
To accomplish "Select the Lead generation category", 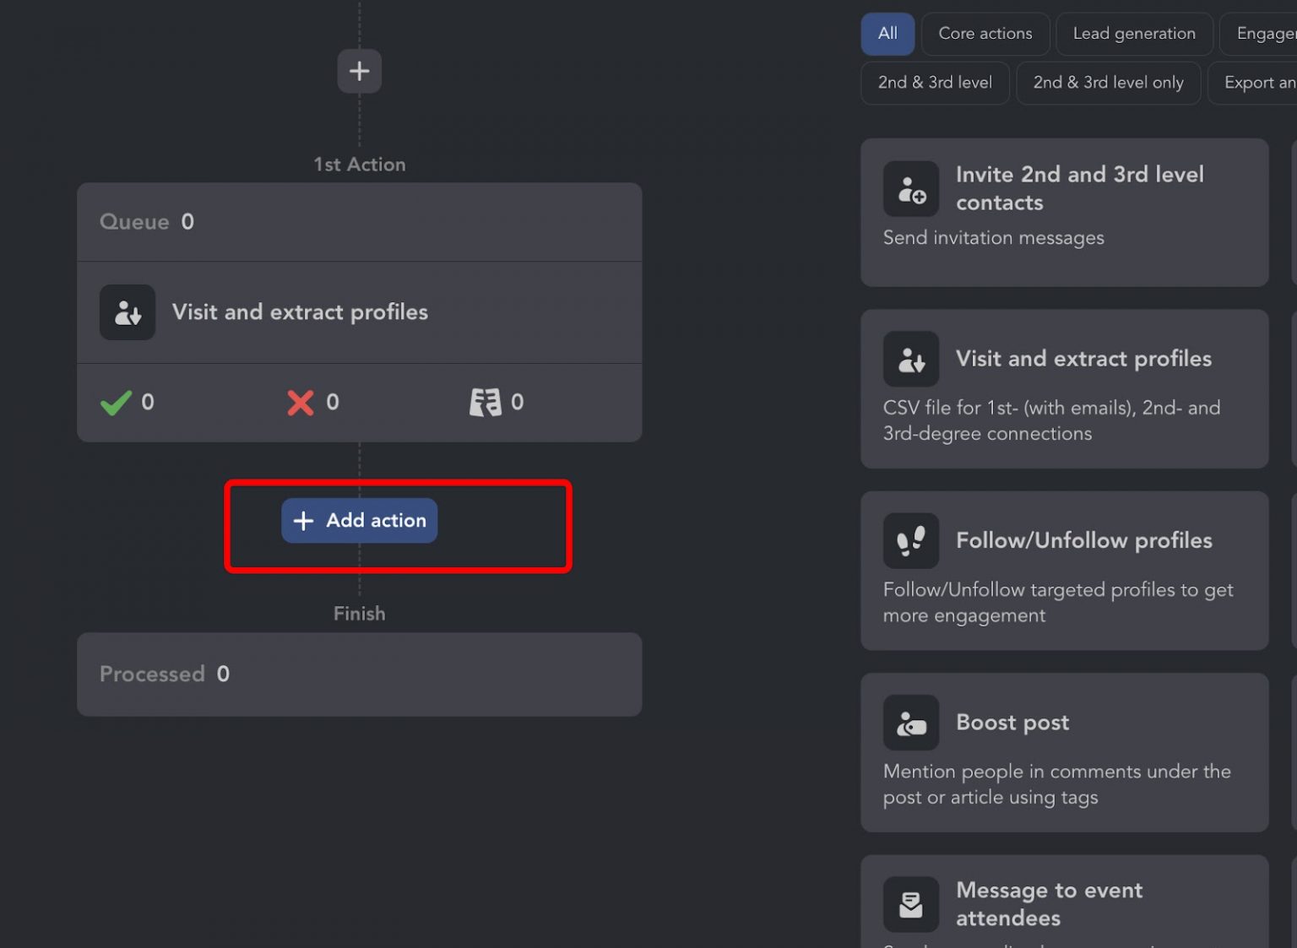I will point(1134,34).
